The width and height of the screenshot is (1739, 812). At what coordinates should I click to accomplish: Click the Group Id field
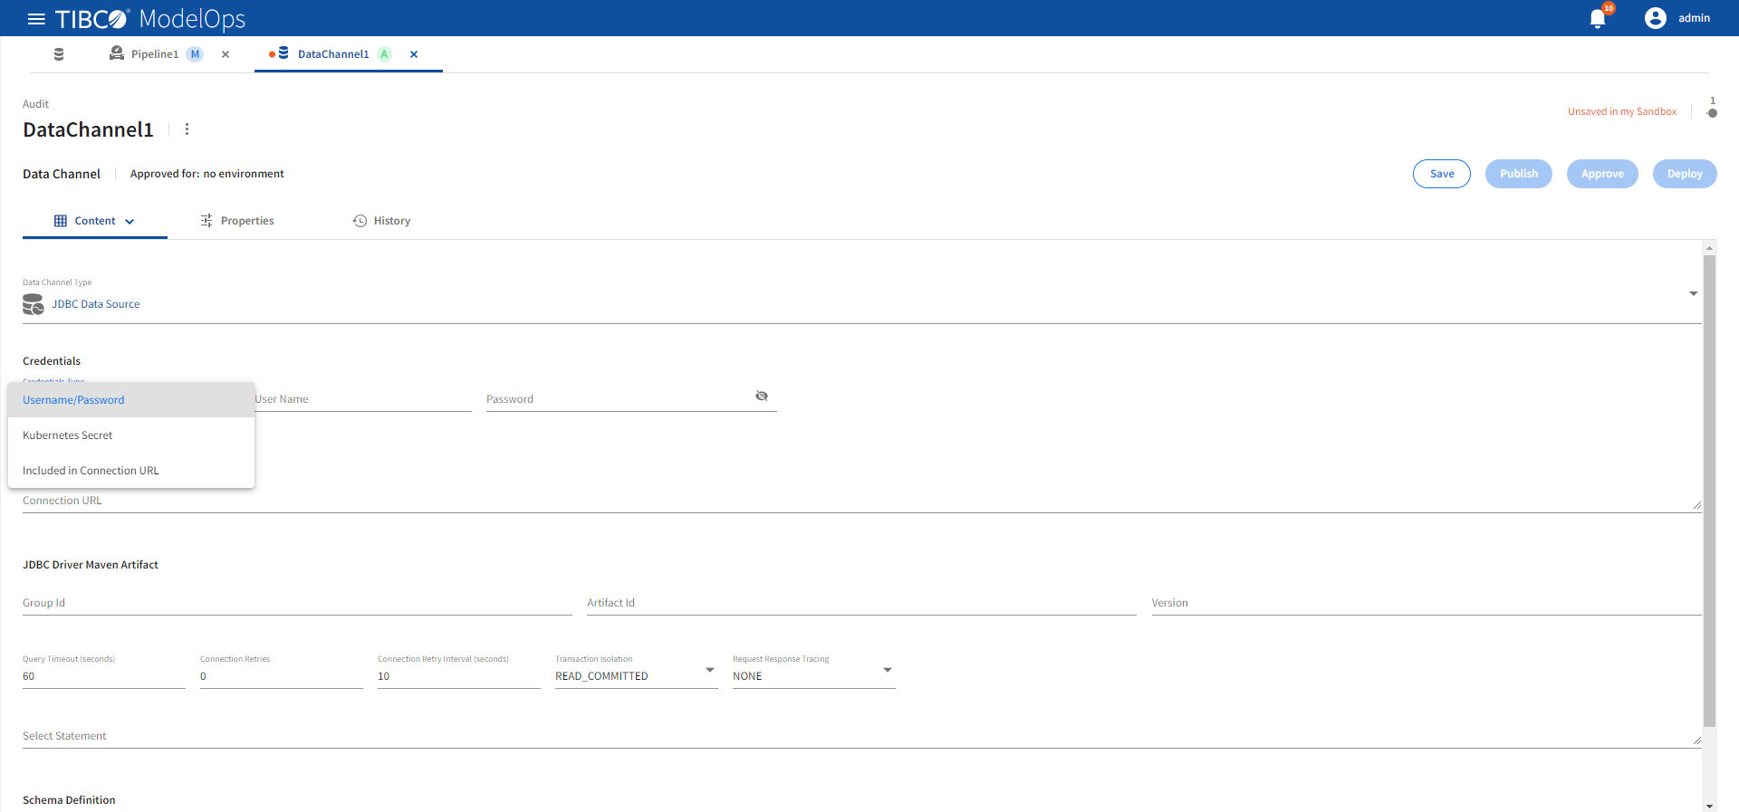point(297,603)
